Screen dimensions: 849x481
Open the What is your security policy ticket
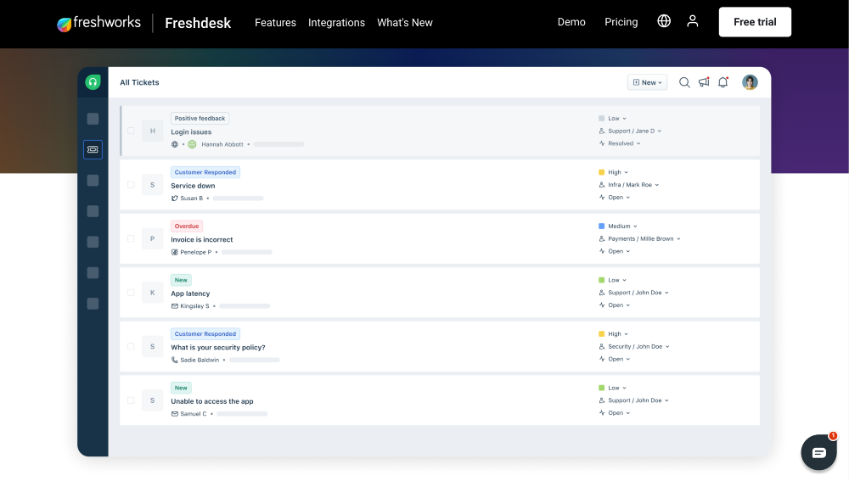[217, 347]
